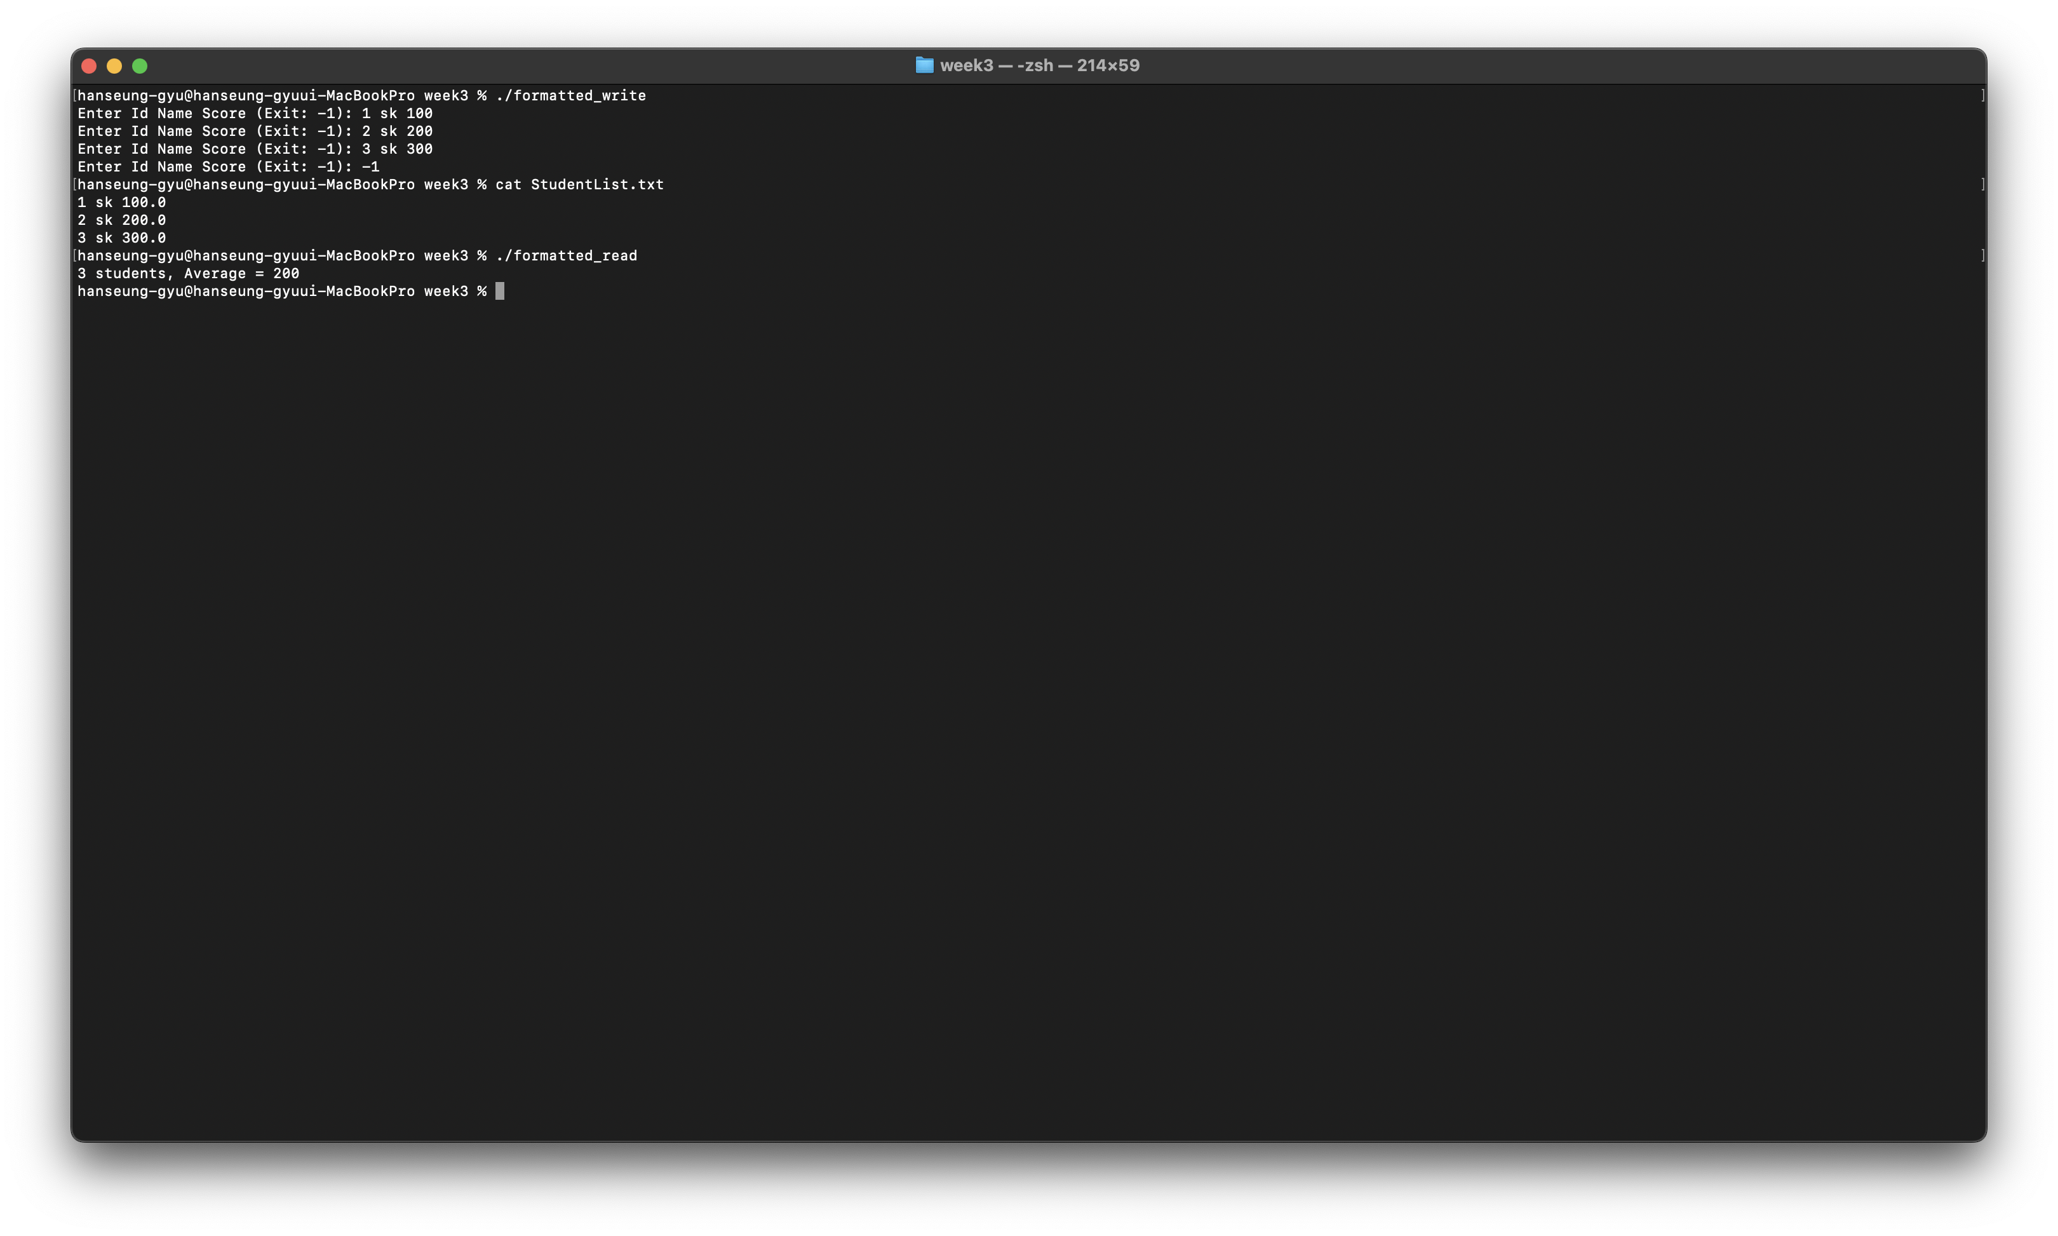Screen dimensions: 2058x1236
Task: Click the 'cat StudentList.txt' command
Action: click(580, 184)
